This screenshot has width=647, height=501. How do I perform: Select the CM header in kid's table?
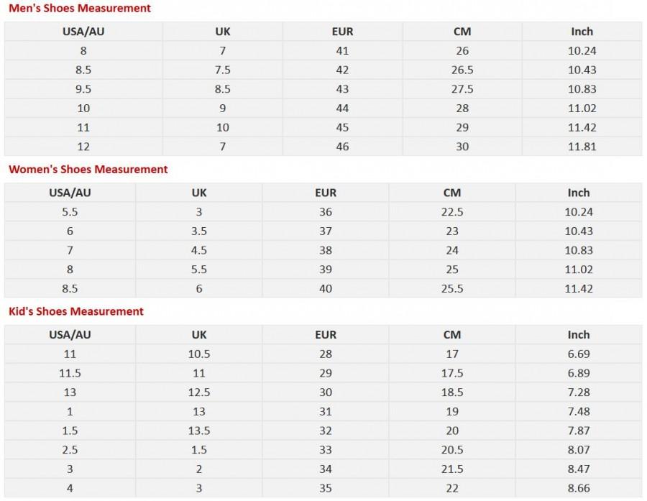pyautogui.click(x=452, y=335)
